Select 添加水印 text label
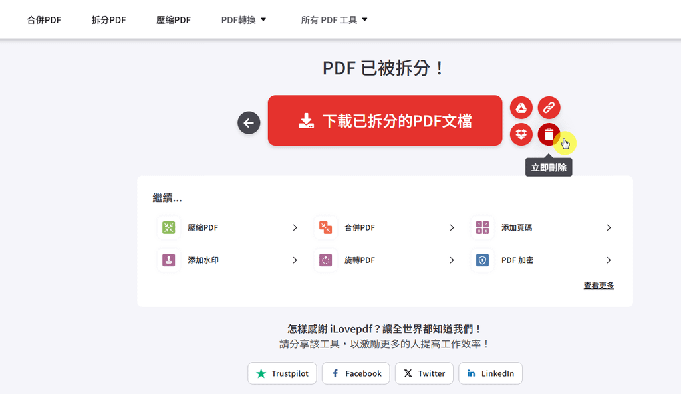 pos(203,260)
